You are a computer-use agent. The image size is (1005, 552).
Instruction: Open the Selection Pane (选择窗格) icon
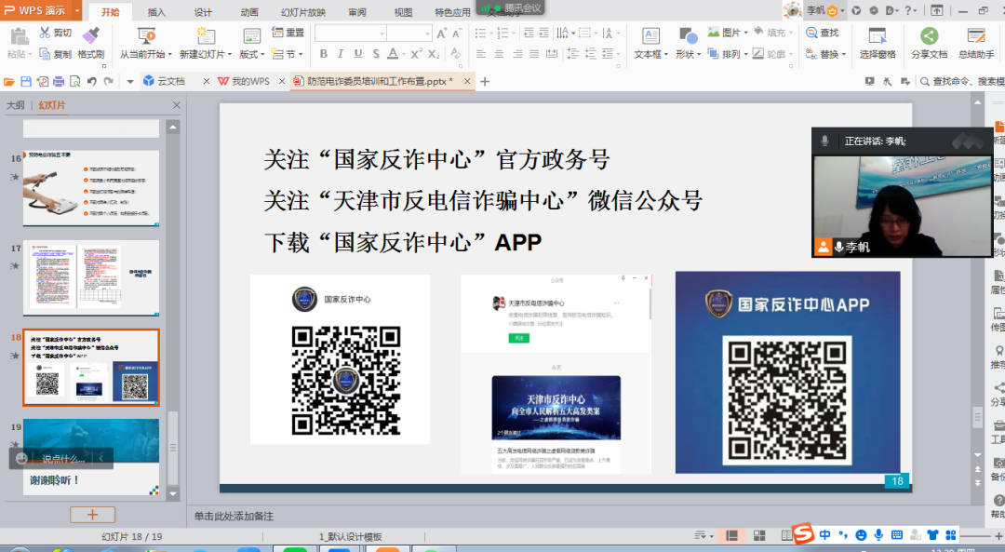[877, 36]
